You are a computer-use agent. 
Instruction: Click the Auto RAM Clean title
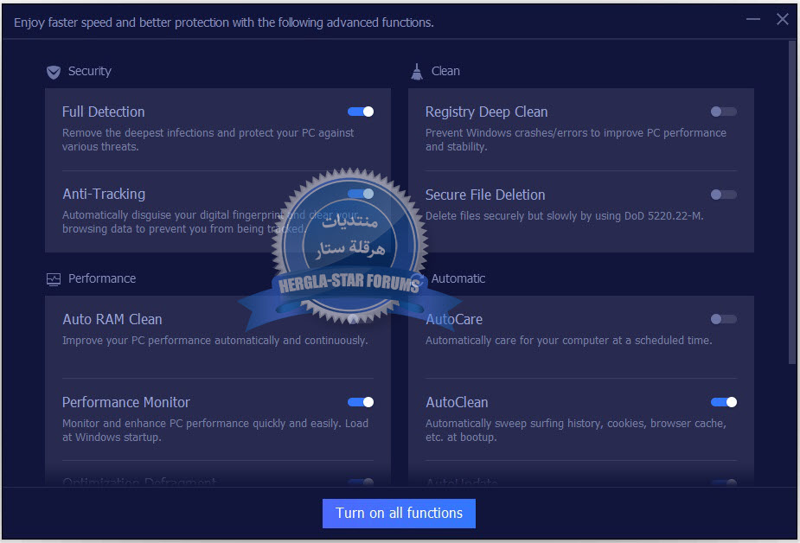pyautogui.click(x=112, y=319)
